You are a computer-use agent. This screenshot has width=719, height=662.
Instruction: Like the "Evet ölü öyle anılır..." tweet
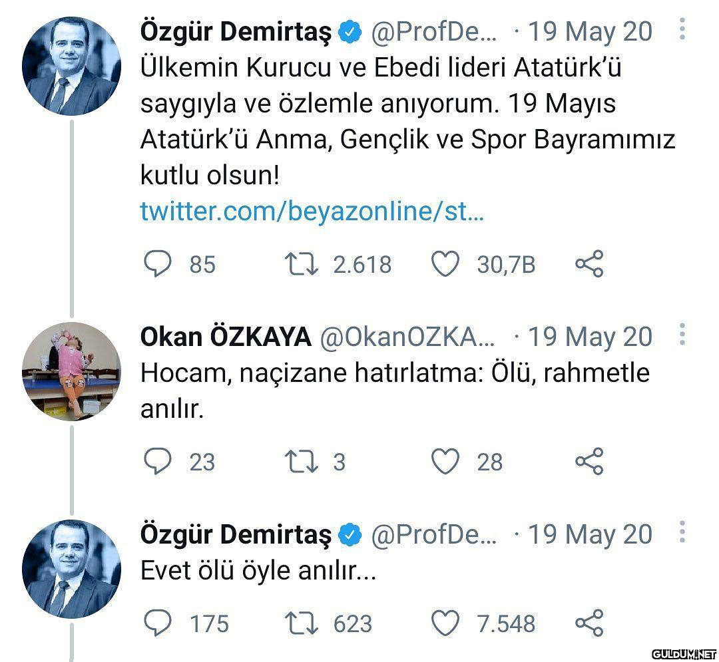(446, 623)
